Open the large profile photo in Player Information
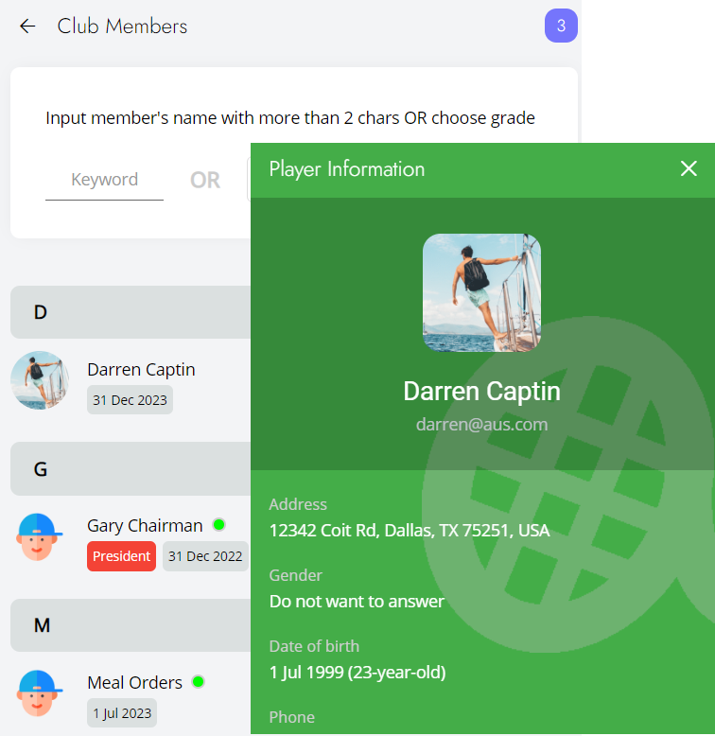 click(481, 292)
